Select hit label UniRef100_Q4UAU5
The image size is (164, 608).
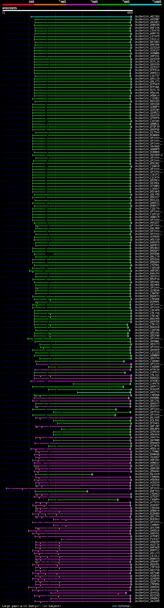pyautogui.click(x=147, y=350)
